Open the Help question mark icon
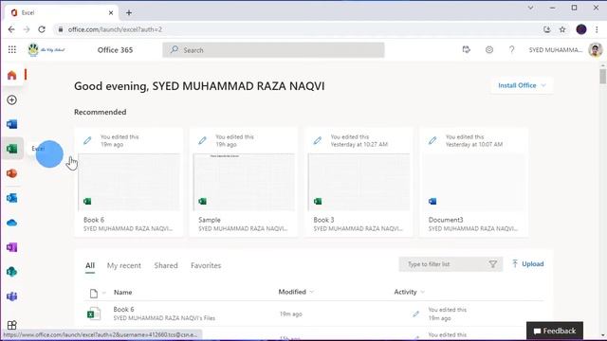The image size is (607, 341). [512, 49]
